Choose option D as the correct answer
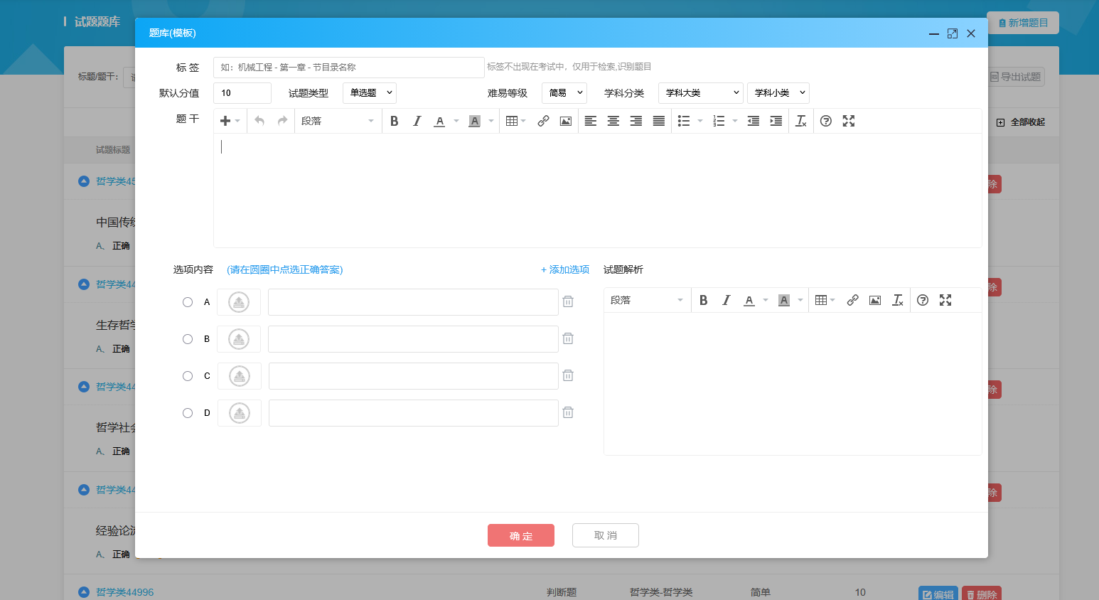Viewport: 1099px width, 600px height. tap(188, 413)
